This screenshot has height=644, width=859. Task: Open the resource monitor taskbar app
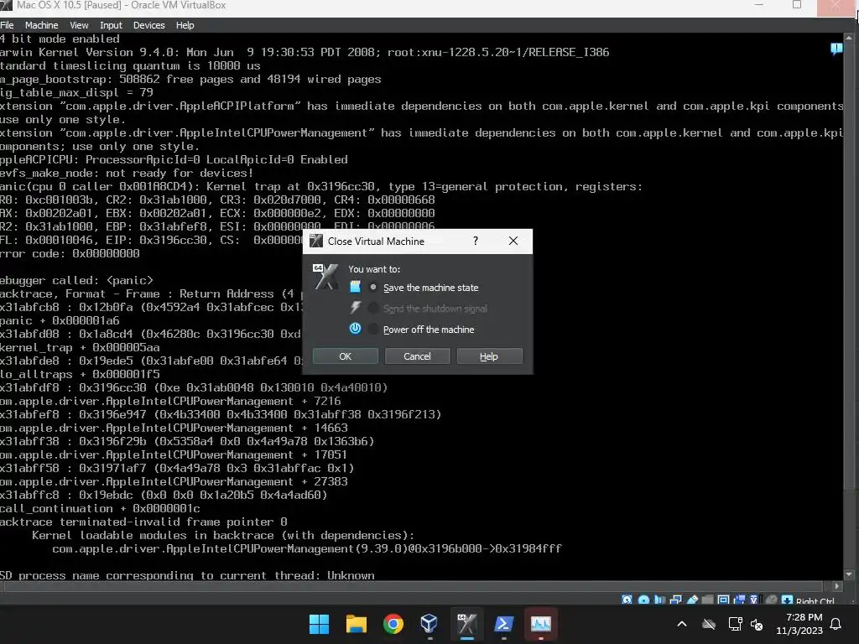(x=541, y=624)
